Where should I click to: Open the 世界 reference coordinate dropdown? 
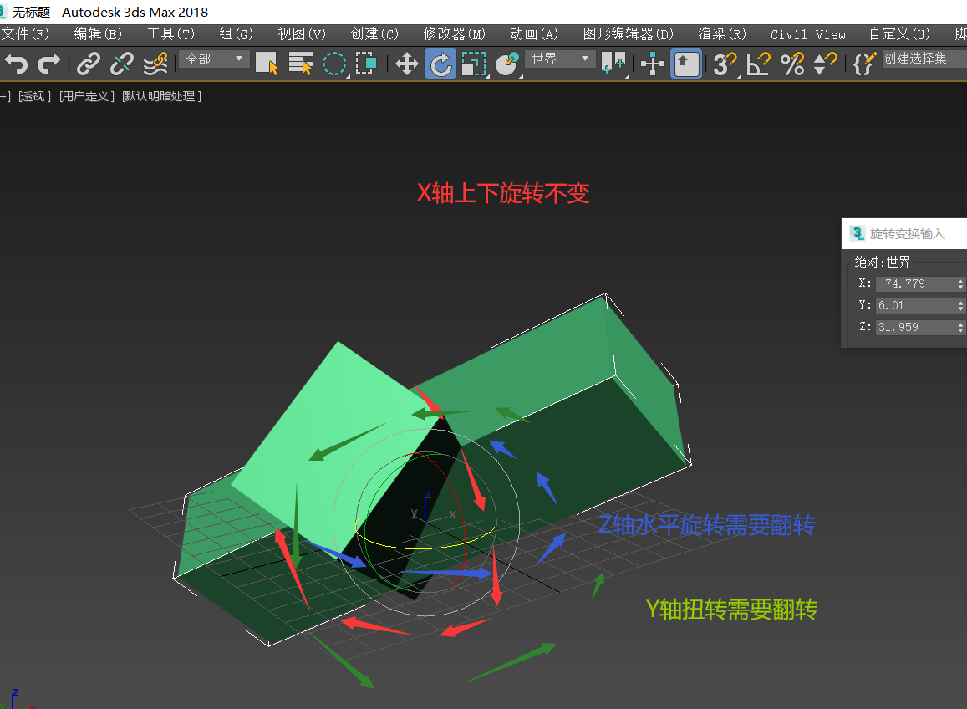coord(561,59)
